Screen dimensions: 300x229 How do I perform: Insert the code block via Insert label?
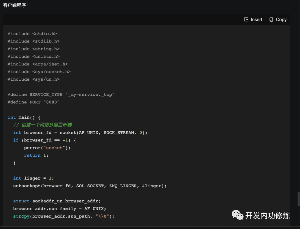pos(256,19)
